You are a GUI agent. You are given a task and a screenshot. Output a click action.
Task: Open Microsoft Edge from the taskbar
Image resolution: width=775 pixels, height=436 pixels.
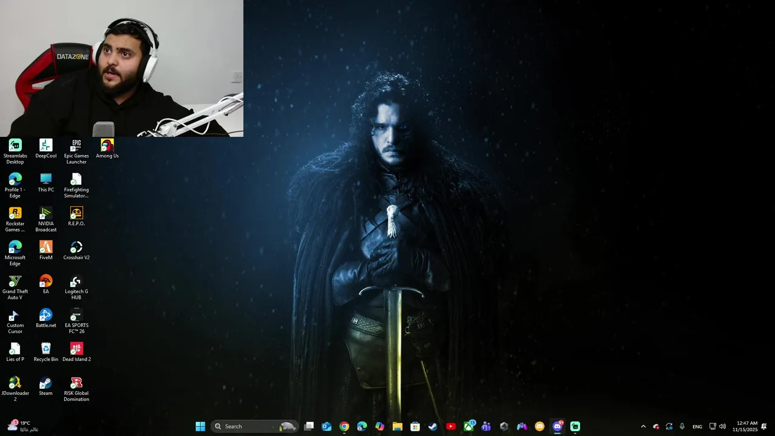[362, 426]
